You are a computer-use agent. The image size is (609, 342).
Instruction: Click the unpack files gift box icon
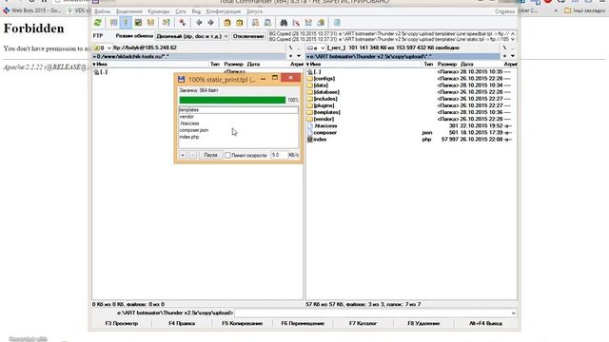(x=240, y=23)
